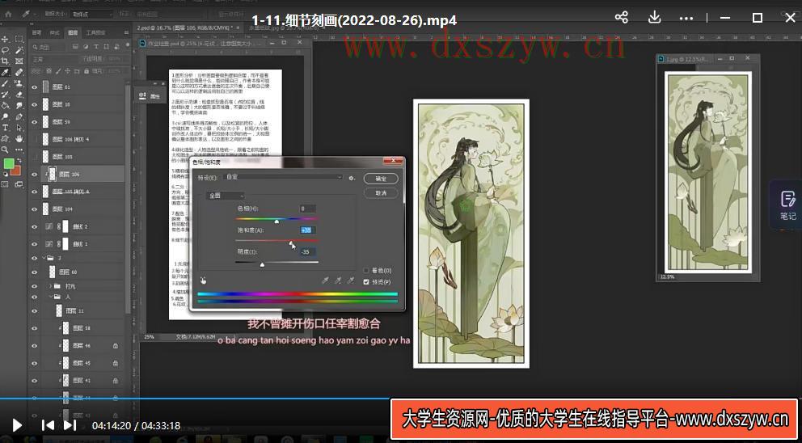Swap foreground and background colors
Screen dimensions: 802x443
pyautogui.click(x=19, y=161)
